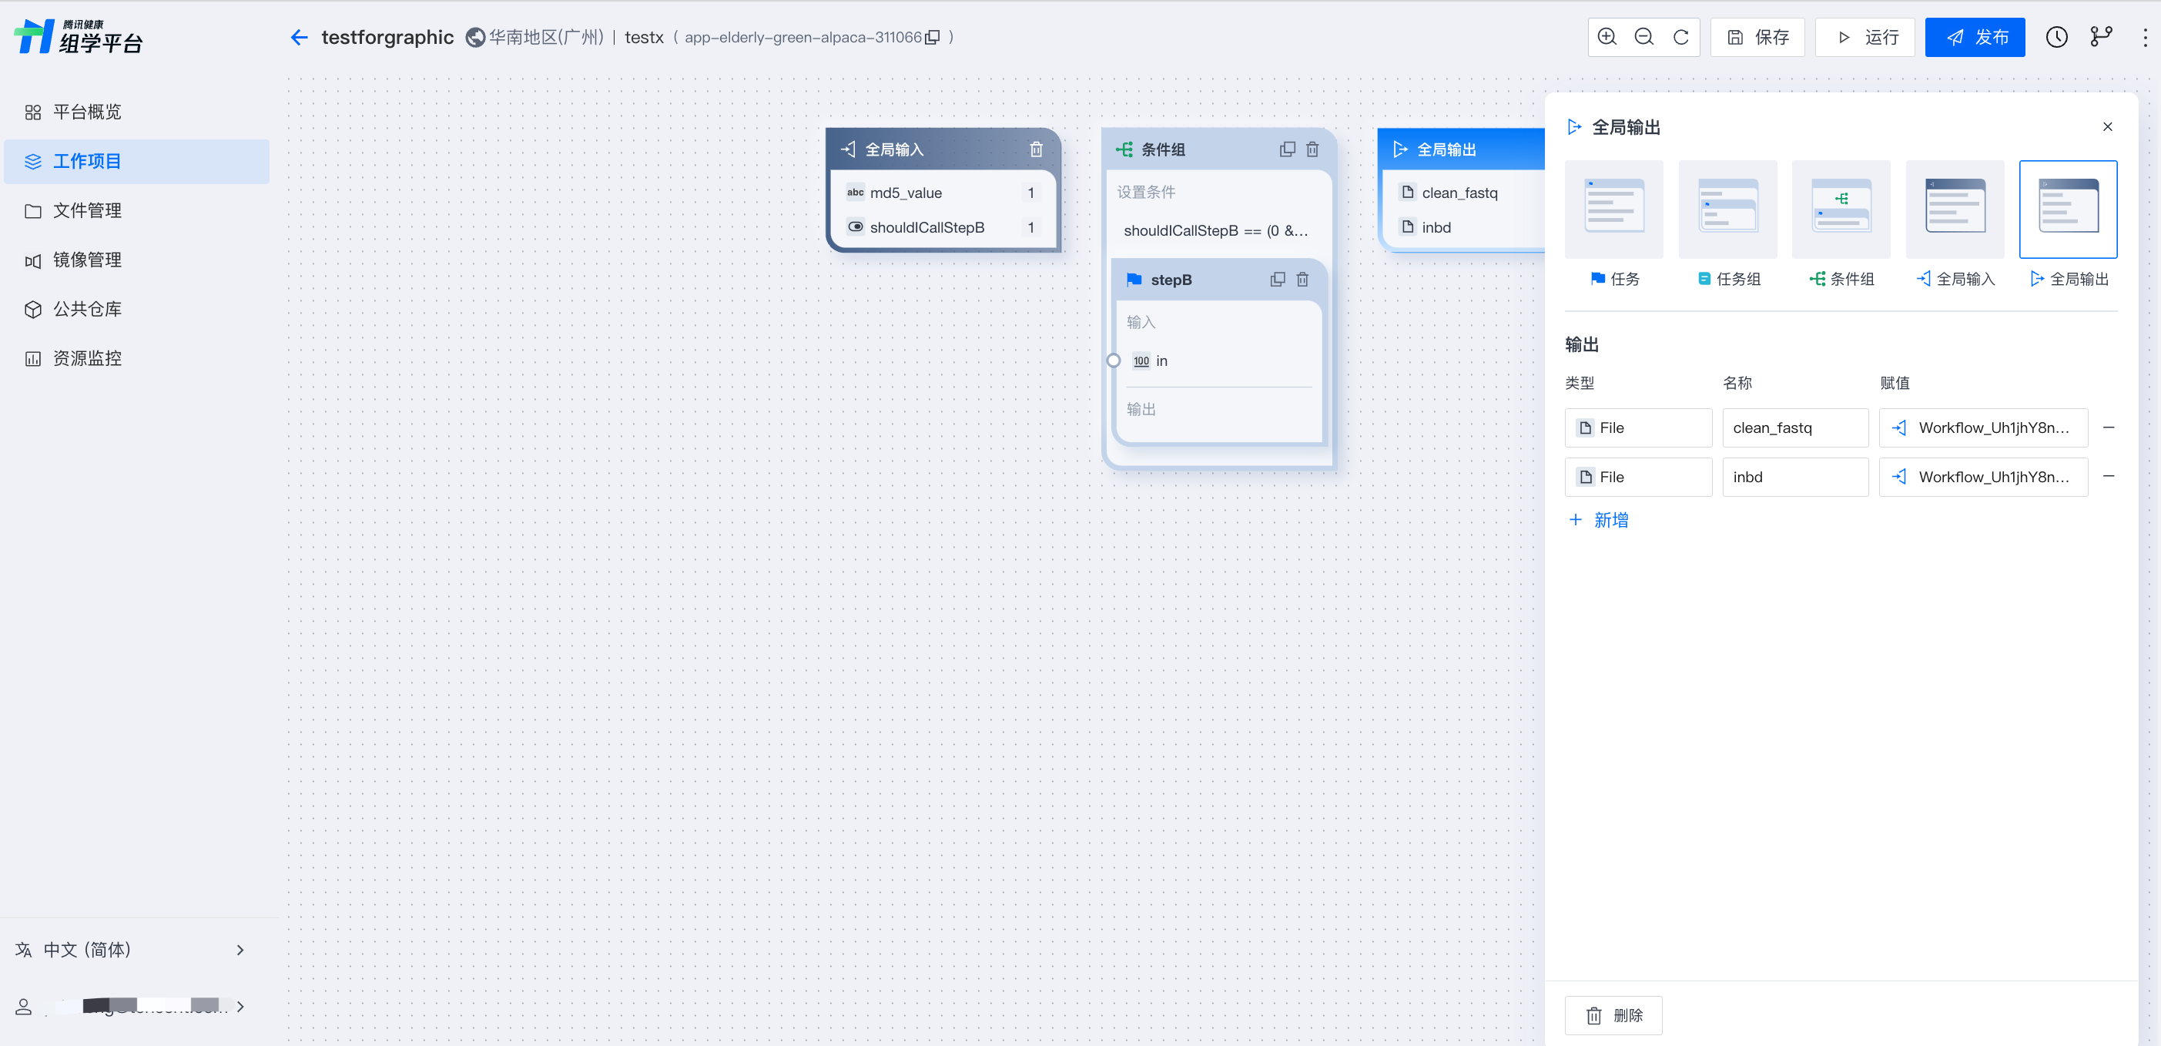Open the version history clock icon
Screen dimensions: 2161x1046
(x=2056, y=37)
